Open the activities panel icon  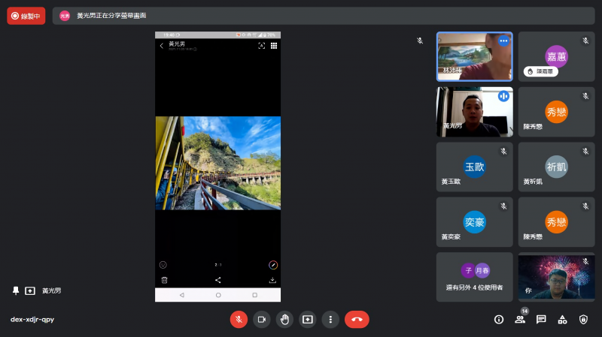pyautogui.click(x=562, y=319)
